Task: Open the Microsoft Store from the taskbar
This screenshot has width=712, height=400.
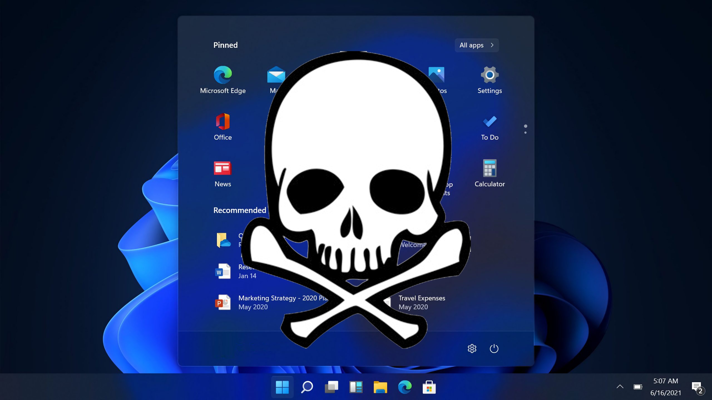Action: pyautogui.click(x=429, y=386)
